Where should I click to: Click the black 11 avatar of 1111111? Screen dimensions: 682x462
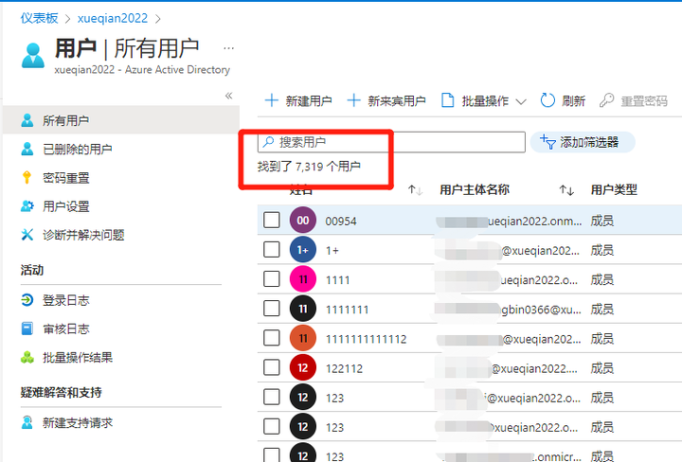pos(303,309)
